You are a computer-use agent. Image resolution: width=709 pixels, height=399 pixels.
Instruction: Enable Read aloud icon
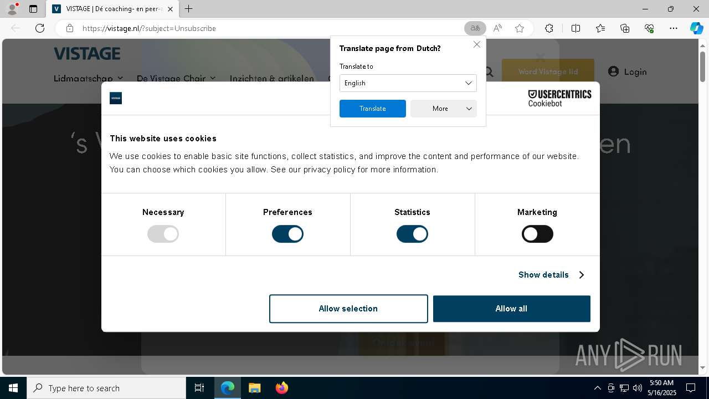(x=497, y=28)
